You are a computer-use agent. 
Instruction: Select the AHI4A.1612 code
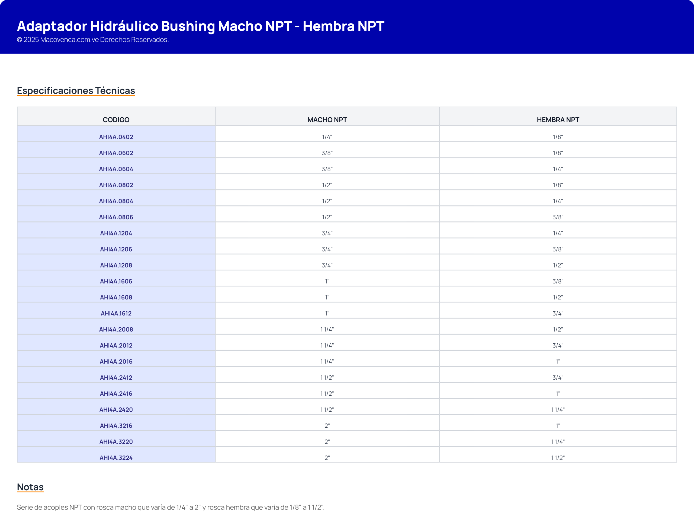[x=116, y=313]
